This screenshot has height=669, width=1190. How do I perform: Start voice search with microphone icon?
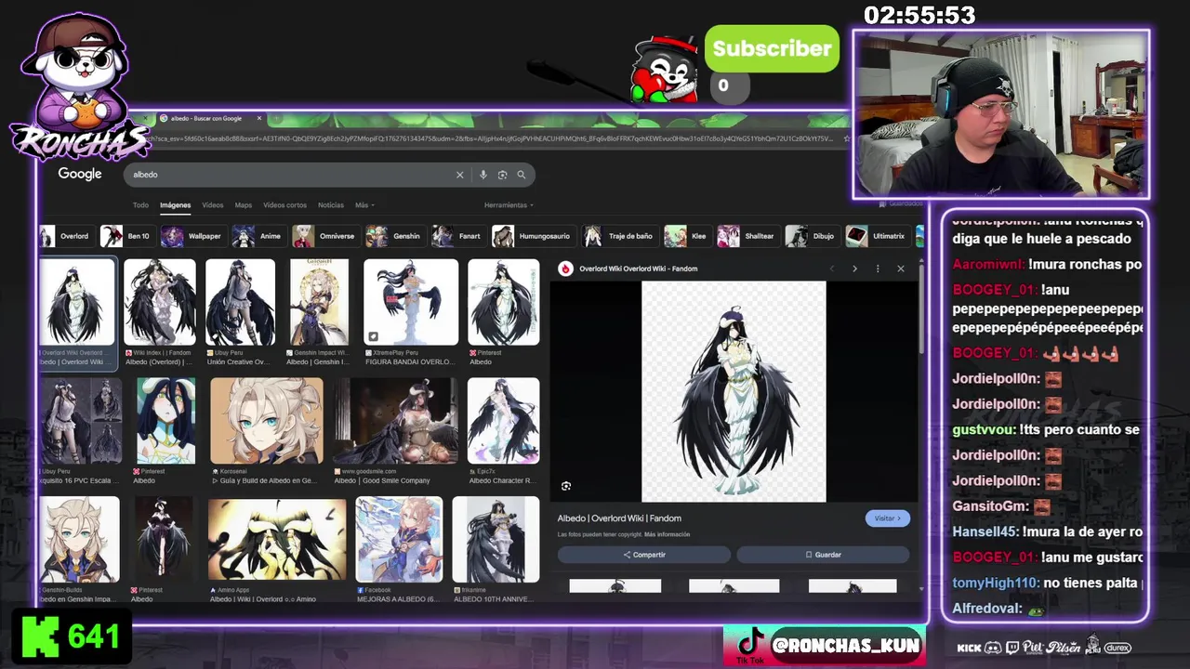(x=483, y=175)
